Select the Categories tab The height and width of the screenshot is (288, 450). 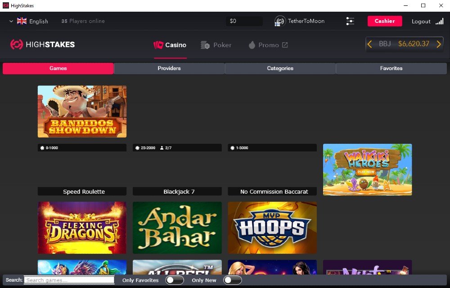tap(280, 68)
